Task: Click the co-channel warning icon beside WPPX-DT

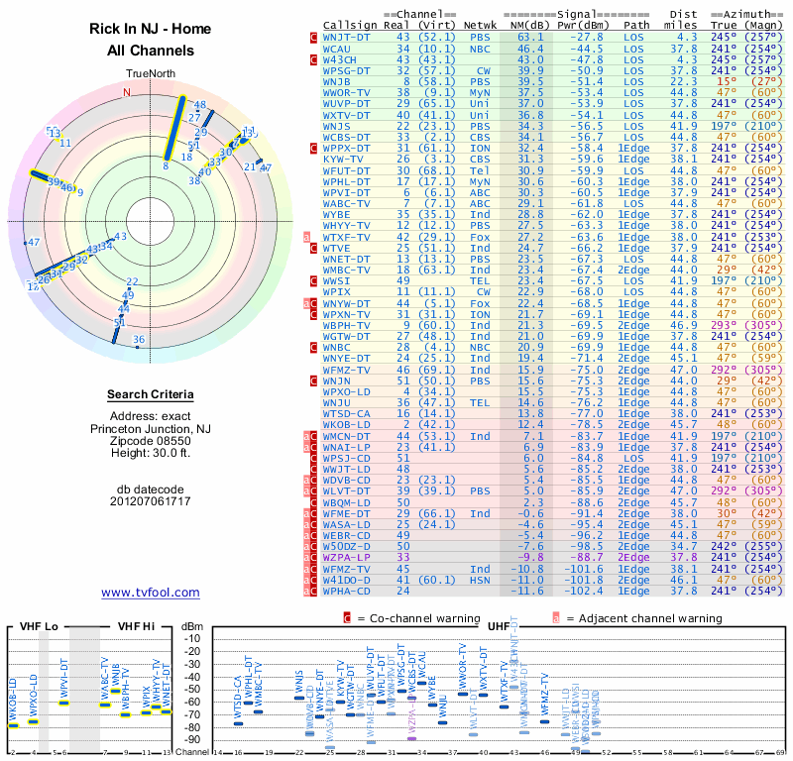Action: click(313, 149)
